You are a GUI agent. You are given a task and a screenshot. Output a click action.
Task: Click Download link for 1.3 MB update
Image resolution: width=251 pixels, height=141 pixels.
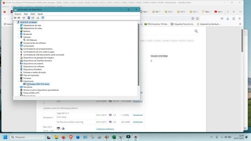(138, 115)
